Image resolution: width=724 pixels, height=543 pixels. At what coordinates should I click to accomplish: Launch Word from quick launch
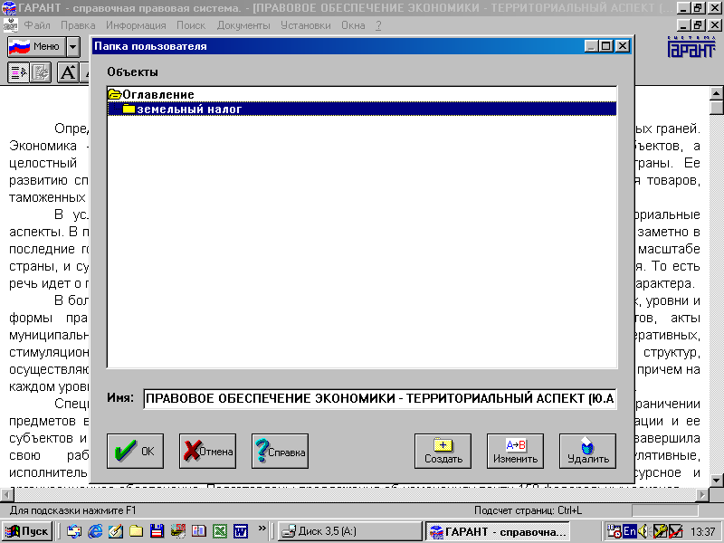241,531
